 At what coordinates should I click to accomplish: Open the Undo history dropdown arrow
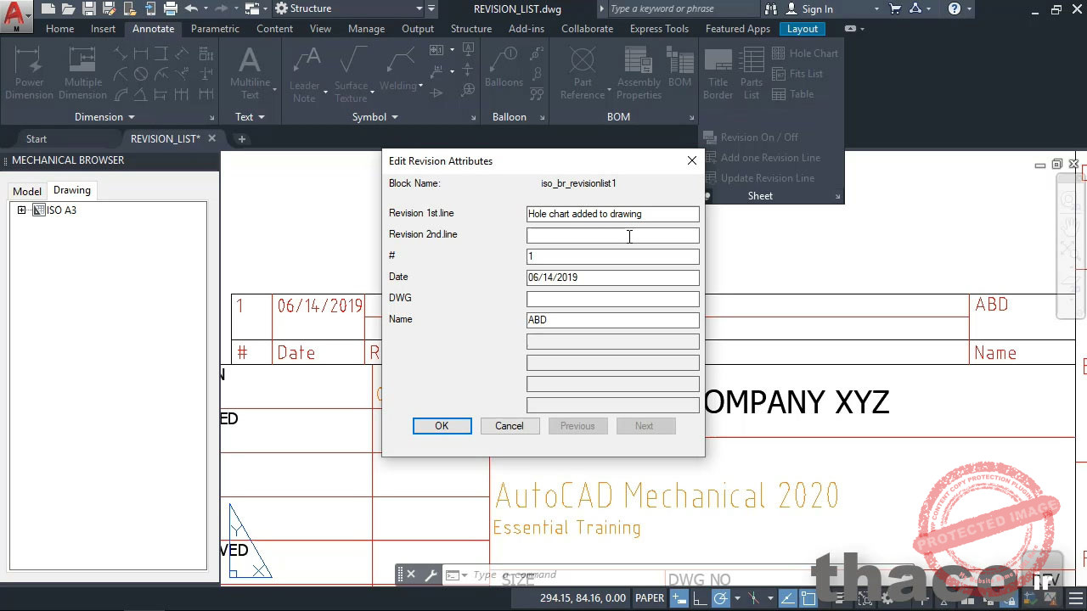(206, 8)
